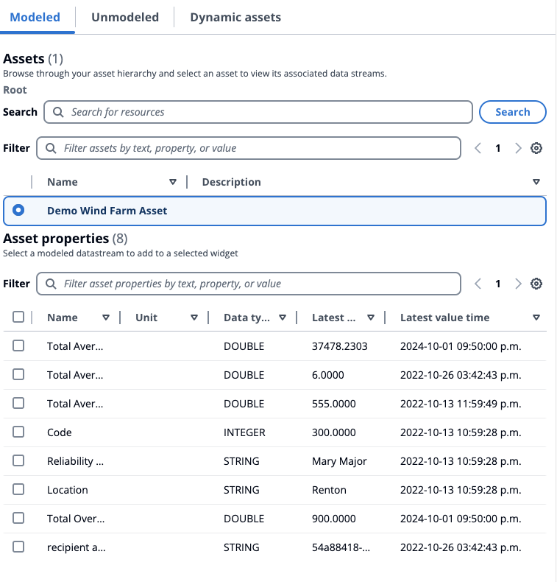Select the Demo Wind Farm Asset radio button
The height and width of the screenshot is (582, 557).
point(18,210)
